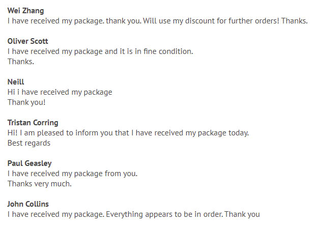Click 'Thank you' ending John Collins' review

(x=242, y=214)
